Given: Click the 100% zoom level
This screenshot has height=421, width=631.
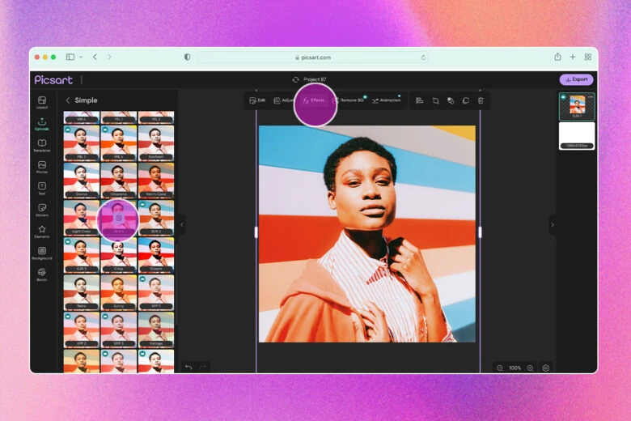Looking at the screenshot, I should (515, 368).
